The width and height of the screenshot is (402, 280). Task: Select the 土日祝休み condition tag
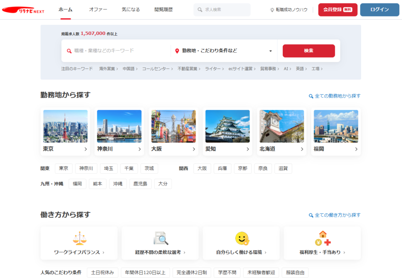pyautogui.click(x=102, y=273)
